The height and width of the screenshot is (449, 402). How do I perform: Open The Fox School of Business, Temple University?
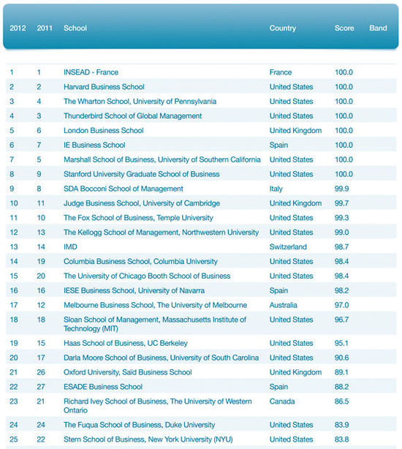click(x=138, y=218)
